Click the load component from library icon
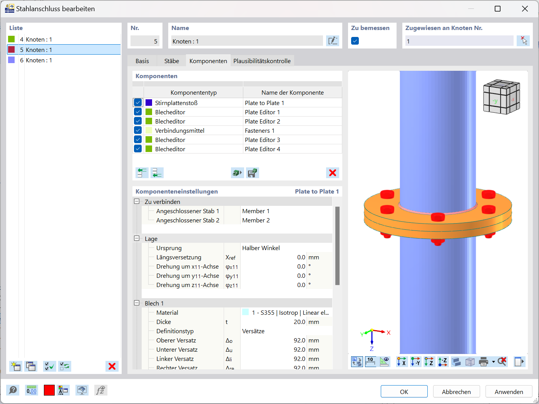The height and width of the screenshot is (404, 539). click(238, 173)
